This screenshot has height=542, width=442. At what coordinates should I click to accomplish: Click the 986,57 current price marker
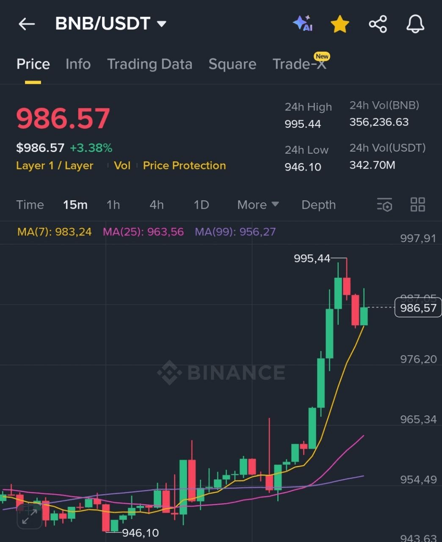coord(418,308)
